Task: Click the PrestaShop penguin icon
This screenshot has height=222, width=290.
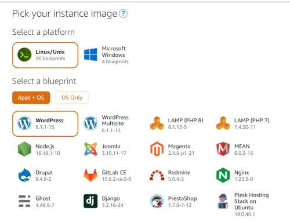Action: coord(157,201)
